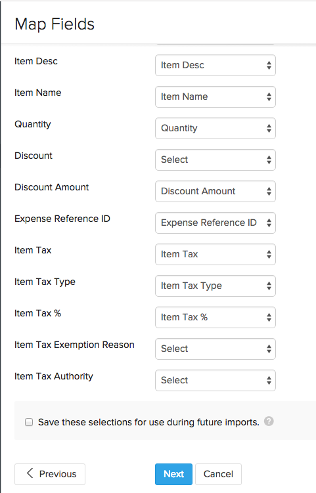This screenshot has height=493, width=316.
Task: Open the Item Tax Authority dropdown
Action: (x=215, y=380)
